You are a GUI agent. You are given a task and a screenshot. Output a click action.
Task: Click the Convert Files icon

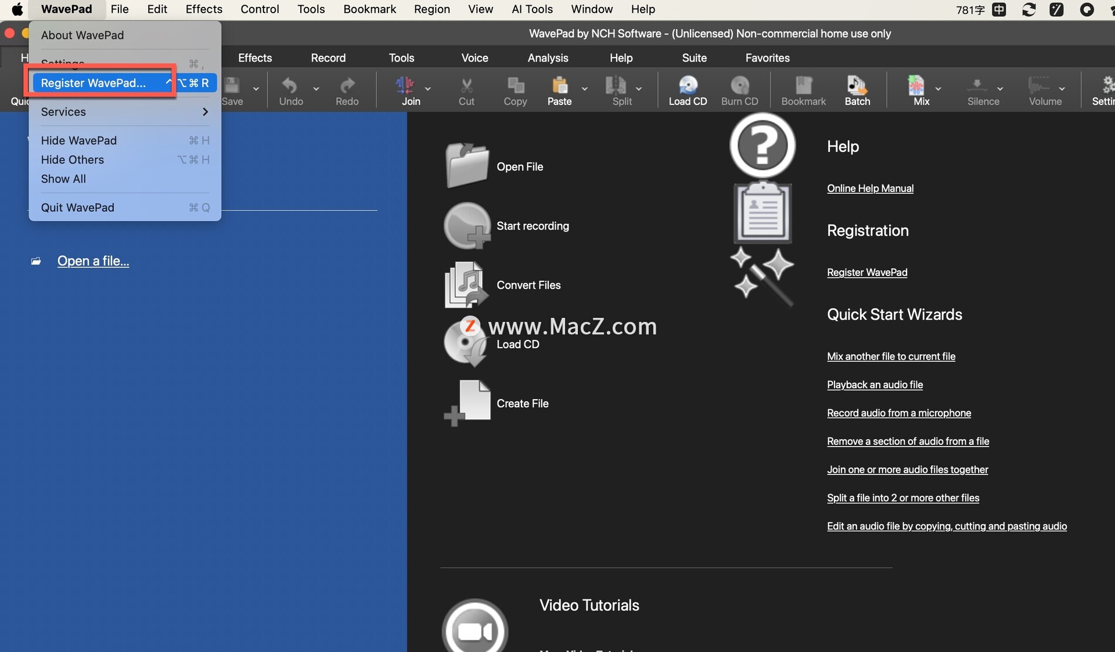tap(467, 285)
